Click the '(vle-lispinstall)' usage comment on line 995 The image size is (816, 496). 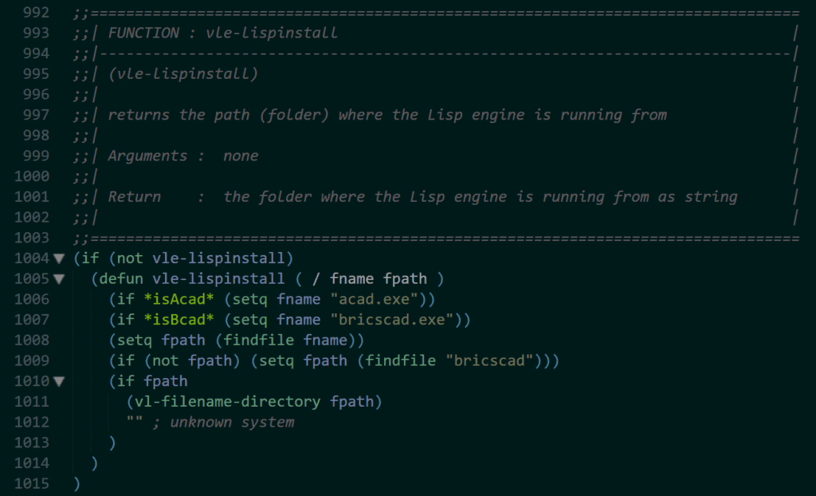tap(182, 74)
